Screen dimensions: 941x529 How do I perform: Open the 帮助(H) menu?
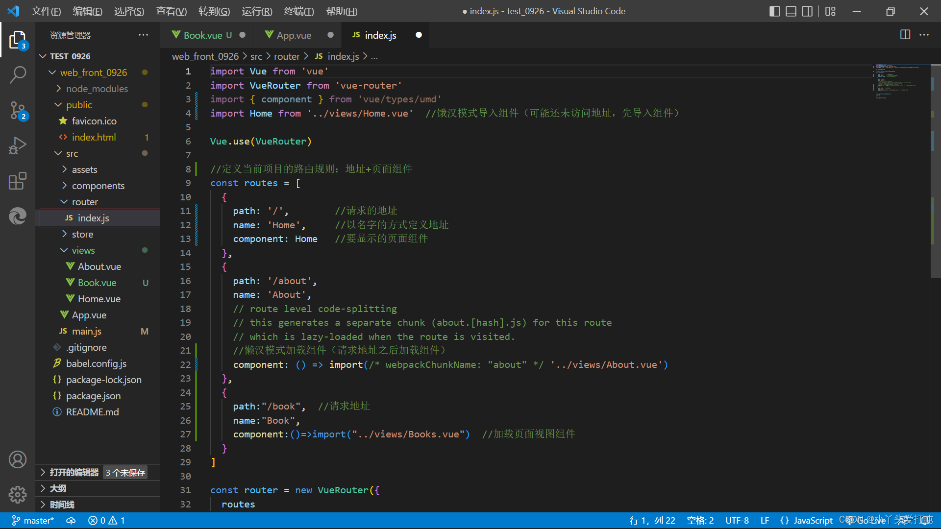tap(342, 11)
